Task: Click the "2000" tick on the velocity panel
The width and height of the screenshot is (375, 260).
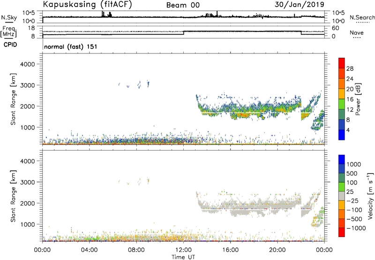Action: [28, 203]
